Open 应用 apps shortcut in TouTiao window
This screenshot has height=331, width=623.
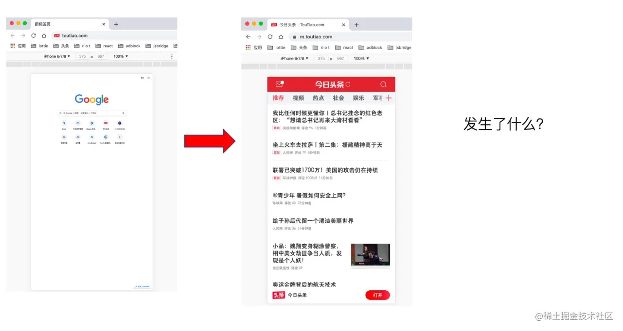click(254, 48)
